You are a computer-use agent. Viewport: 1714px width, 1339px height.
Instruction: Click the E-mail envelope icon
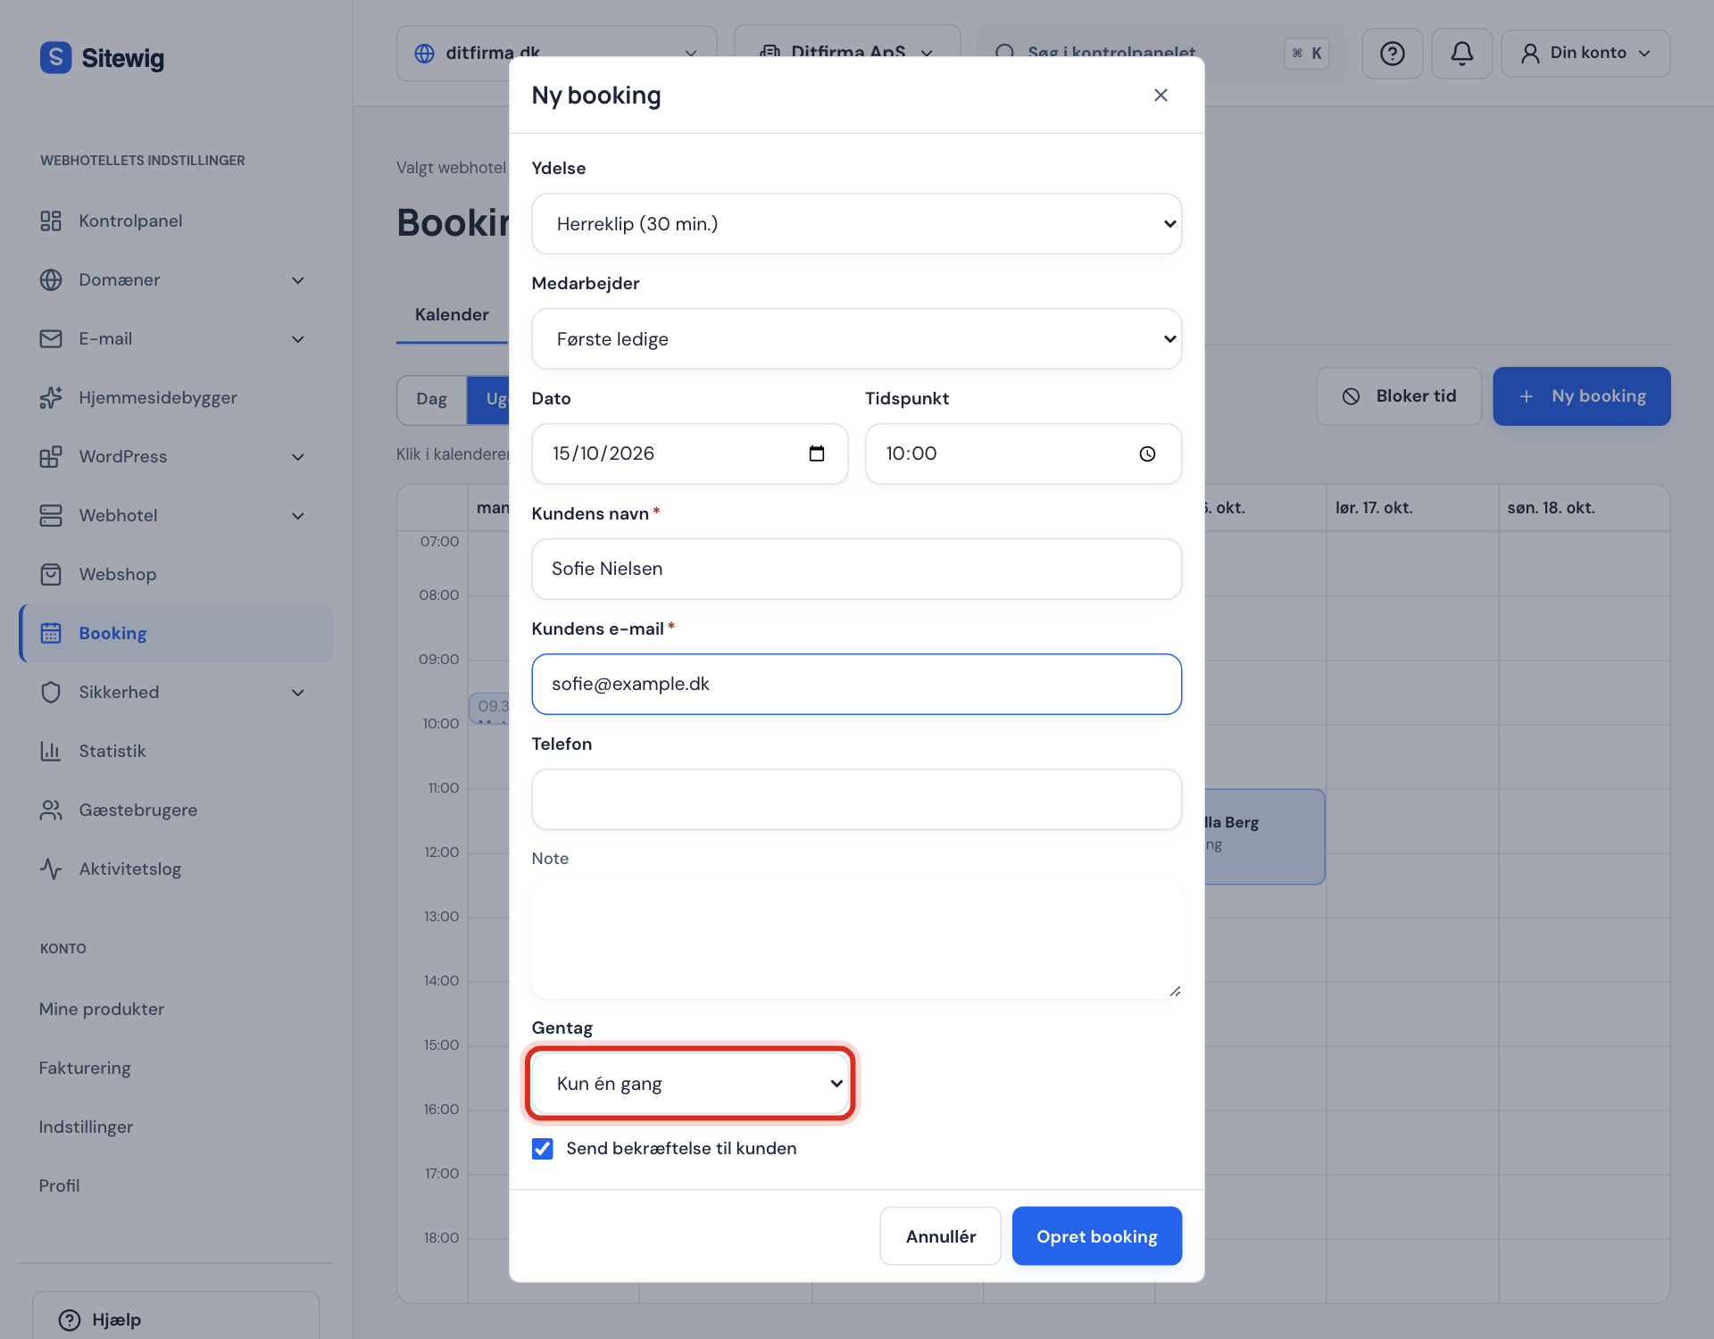tap(51, 338)
